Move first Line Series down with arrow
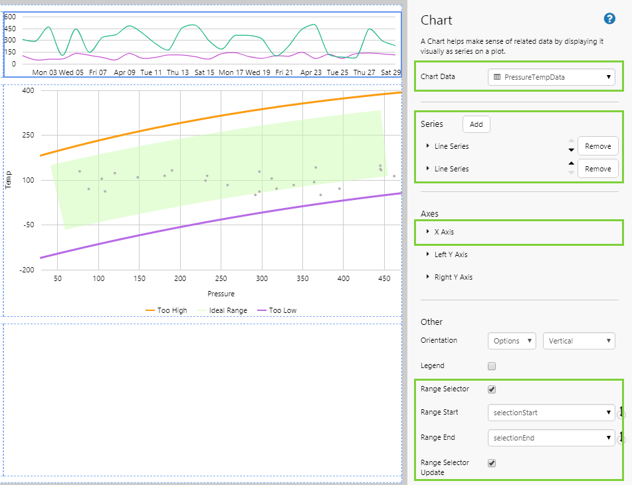The width and height of the screenshot is (632, 485). pyautogui.click(x=571, y=150)
